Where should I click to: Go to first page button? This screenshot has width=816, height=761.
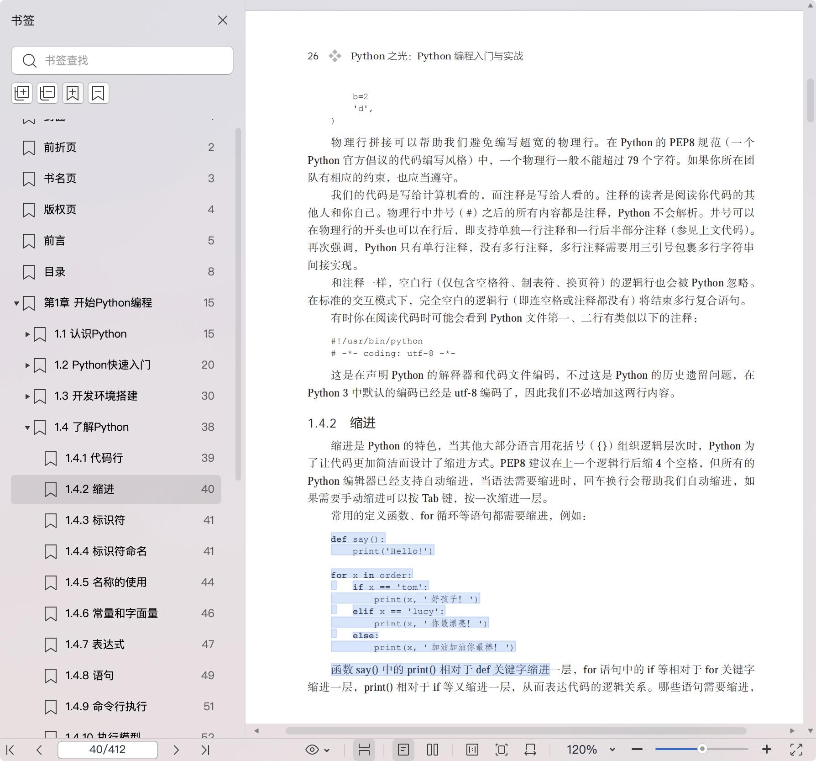10,750
